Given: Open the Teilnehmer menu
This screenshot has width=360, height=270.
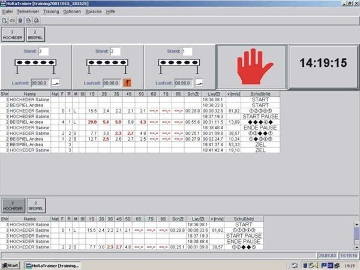Looking at the screenshot, I should [x=27, y=11].
